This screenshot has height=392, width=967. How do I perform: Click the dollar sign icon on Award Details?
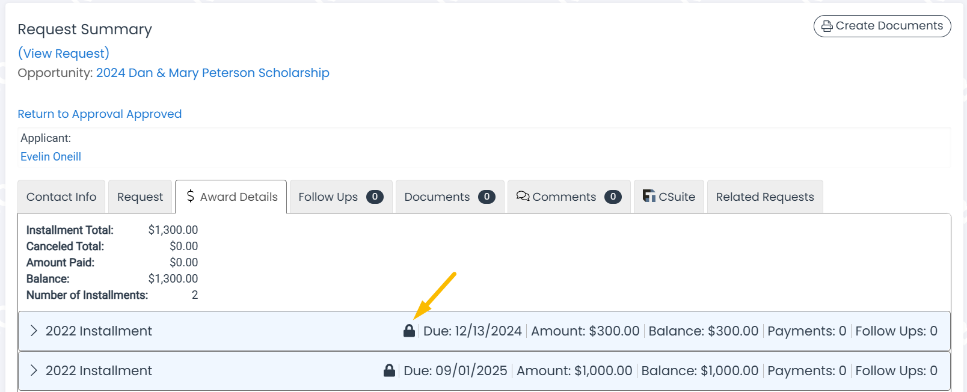(191, 196)
